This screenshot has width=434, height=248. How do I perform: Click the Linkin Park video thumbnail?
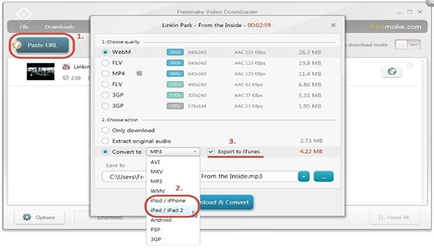pyautogui.click(x=40, y=71)
